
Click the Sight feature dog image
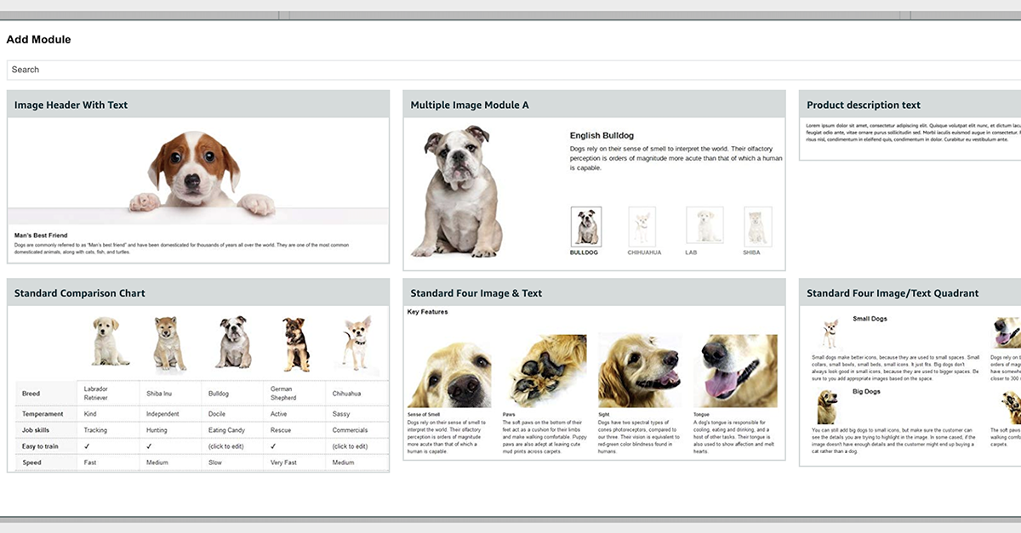[640, 371]
